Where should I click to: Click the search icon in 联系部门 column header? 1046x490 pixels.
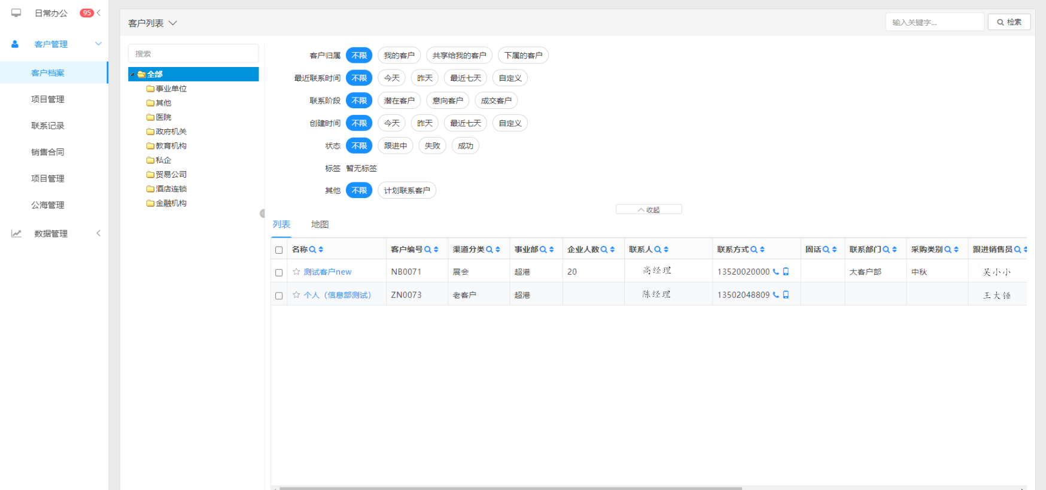[x=886, y=249]
